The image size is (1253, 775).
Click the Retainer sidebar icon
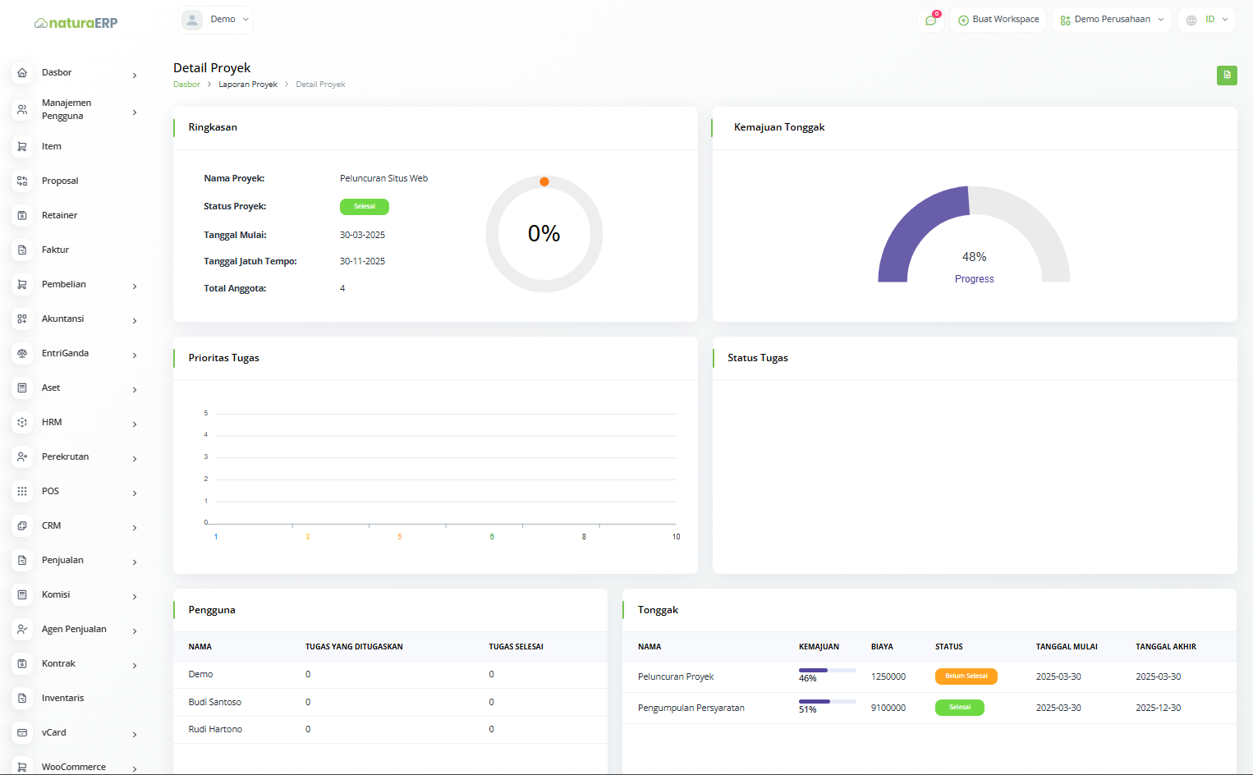coord(22,216)
